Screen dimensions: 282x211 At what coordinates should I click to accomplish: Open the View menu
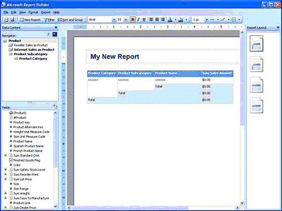[23, 12]
